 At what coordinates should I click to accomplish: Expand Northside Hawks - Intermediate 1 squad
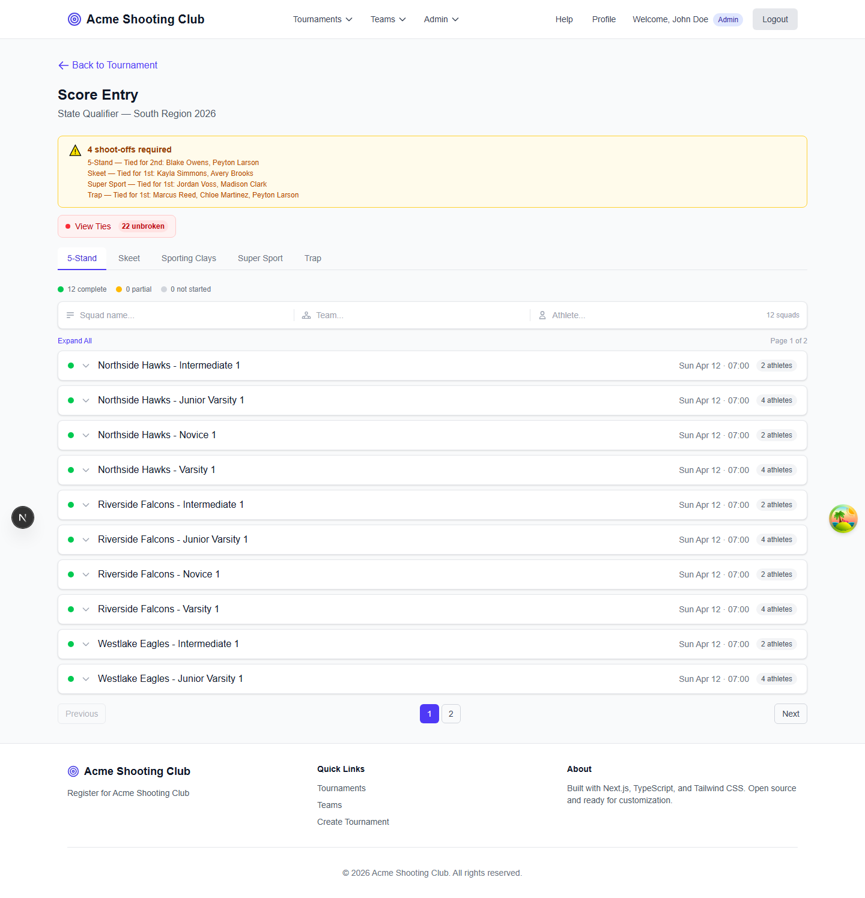click(86, 366)
